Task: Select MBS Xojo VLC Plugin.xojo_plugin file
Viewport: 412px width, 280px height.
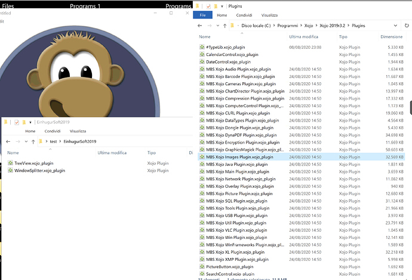Action: click(236, 230)
